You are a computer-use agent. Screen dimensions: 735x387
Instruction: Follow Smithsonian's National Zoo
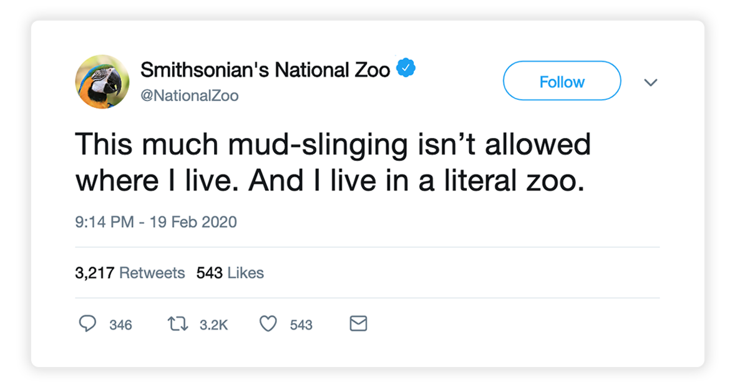click(562, 81)
